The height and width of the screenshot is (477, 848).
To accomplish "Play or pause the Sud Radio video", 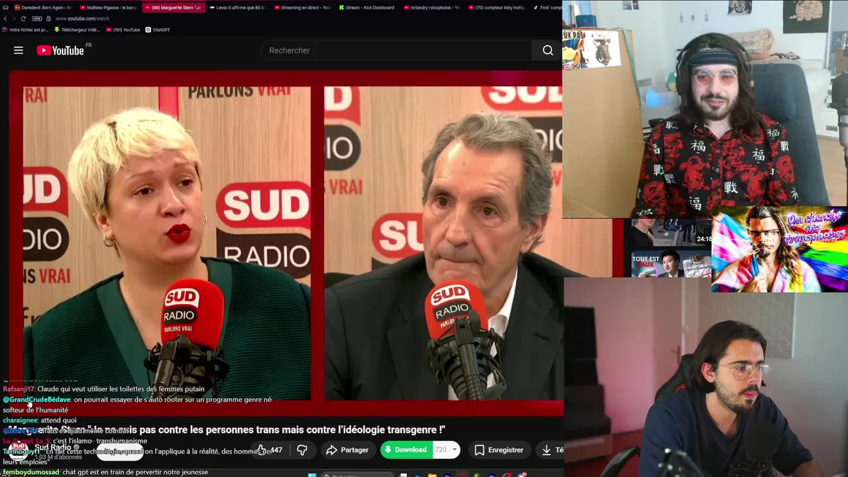I will click(286, 242).
